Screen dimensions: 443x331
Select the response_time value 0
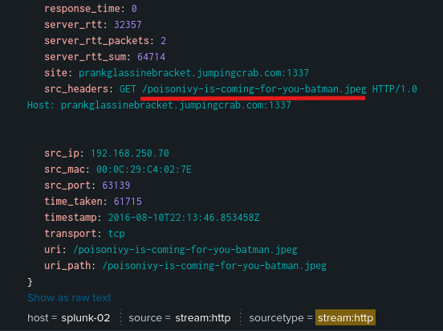[134, 9]
